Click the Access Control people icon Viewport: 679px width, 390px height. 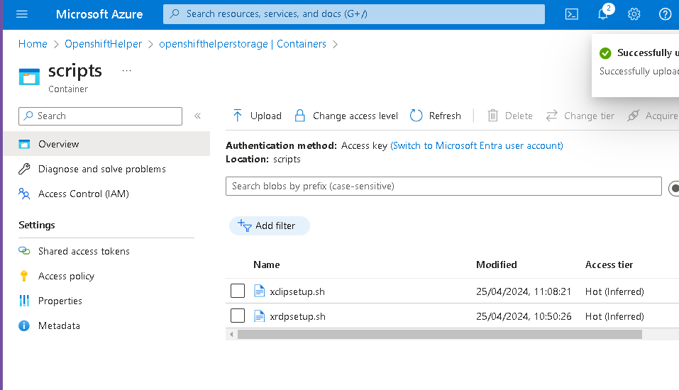pyautogui.click(x=24, y=194)
